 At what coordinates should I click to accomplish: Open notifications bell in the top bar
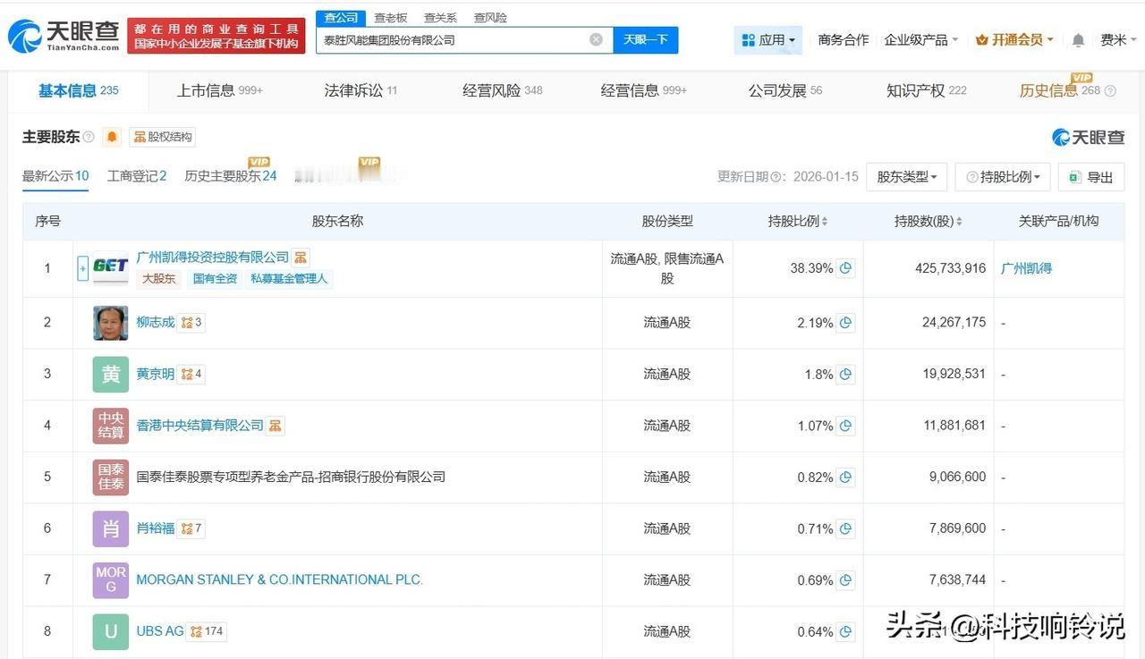point(1079,40)
